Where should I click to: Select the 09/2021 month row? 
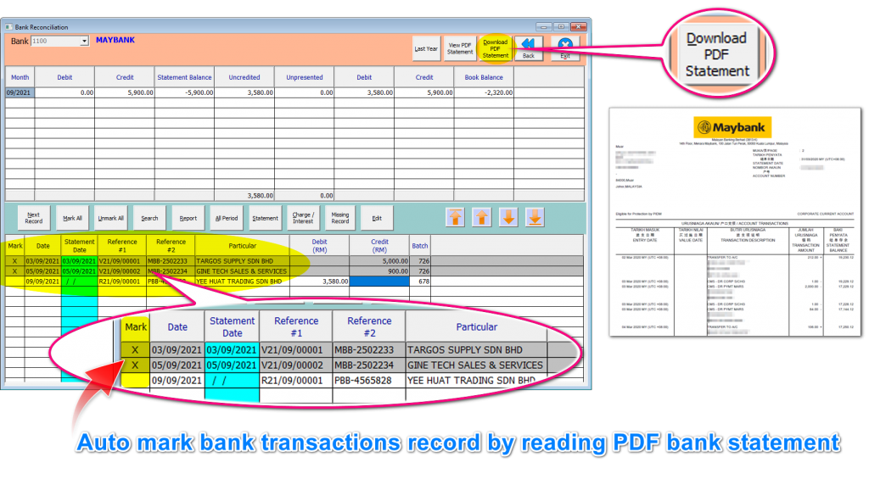pos(20,92)
